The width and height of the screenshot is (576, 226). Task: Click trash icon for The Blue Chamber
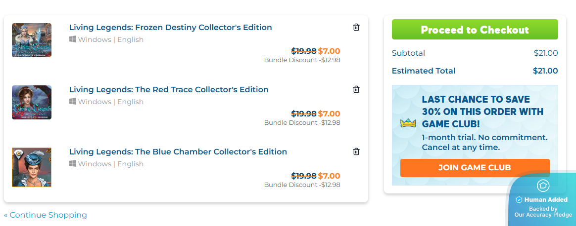click(356, 151)
